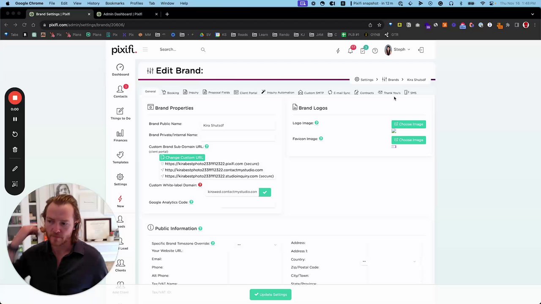Open Contacts in the sidebar
The image size is (541, 304).
(x=120, y=91)
